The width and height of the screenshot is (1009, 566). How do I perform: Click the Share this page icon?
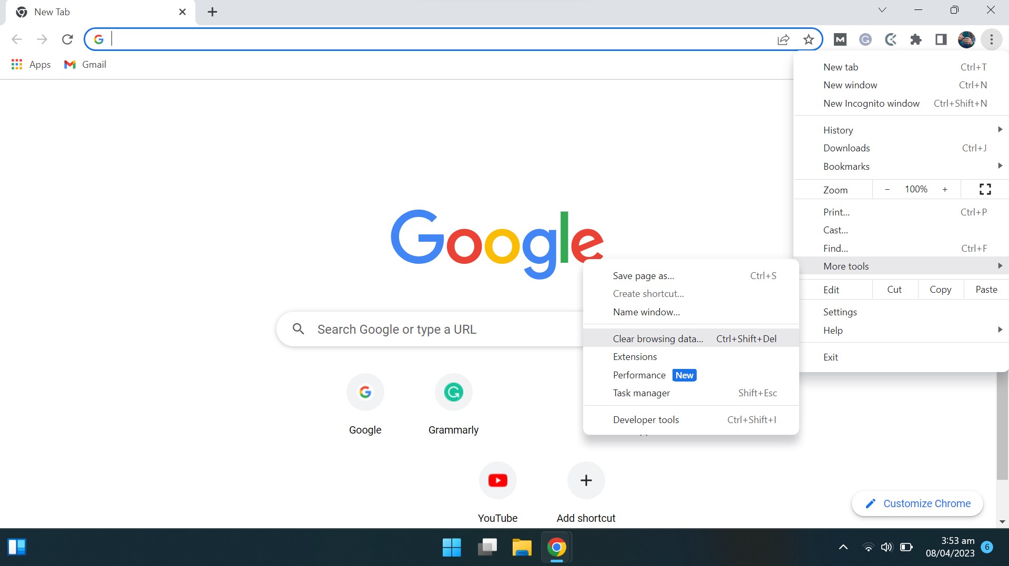tap(783, 39)
